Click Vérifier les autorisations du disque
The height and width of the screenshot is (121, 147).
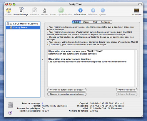coord(67,90)
